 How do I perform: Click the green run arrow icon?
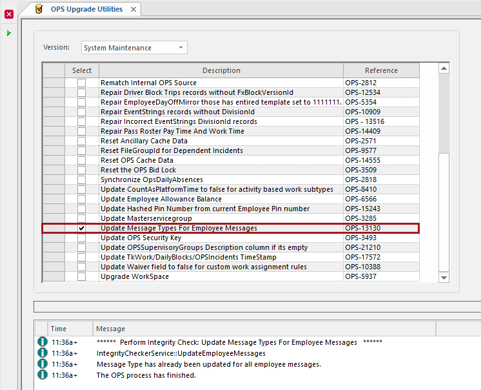coord(9,33)
